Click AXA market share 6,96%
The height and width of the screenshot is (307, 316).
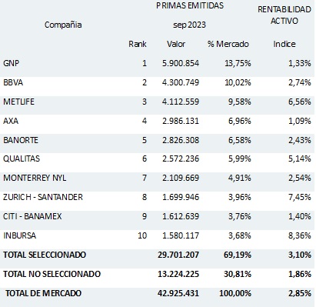tap(240, 121)
